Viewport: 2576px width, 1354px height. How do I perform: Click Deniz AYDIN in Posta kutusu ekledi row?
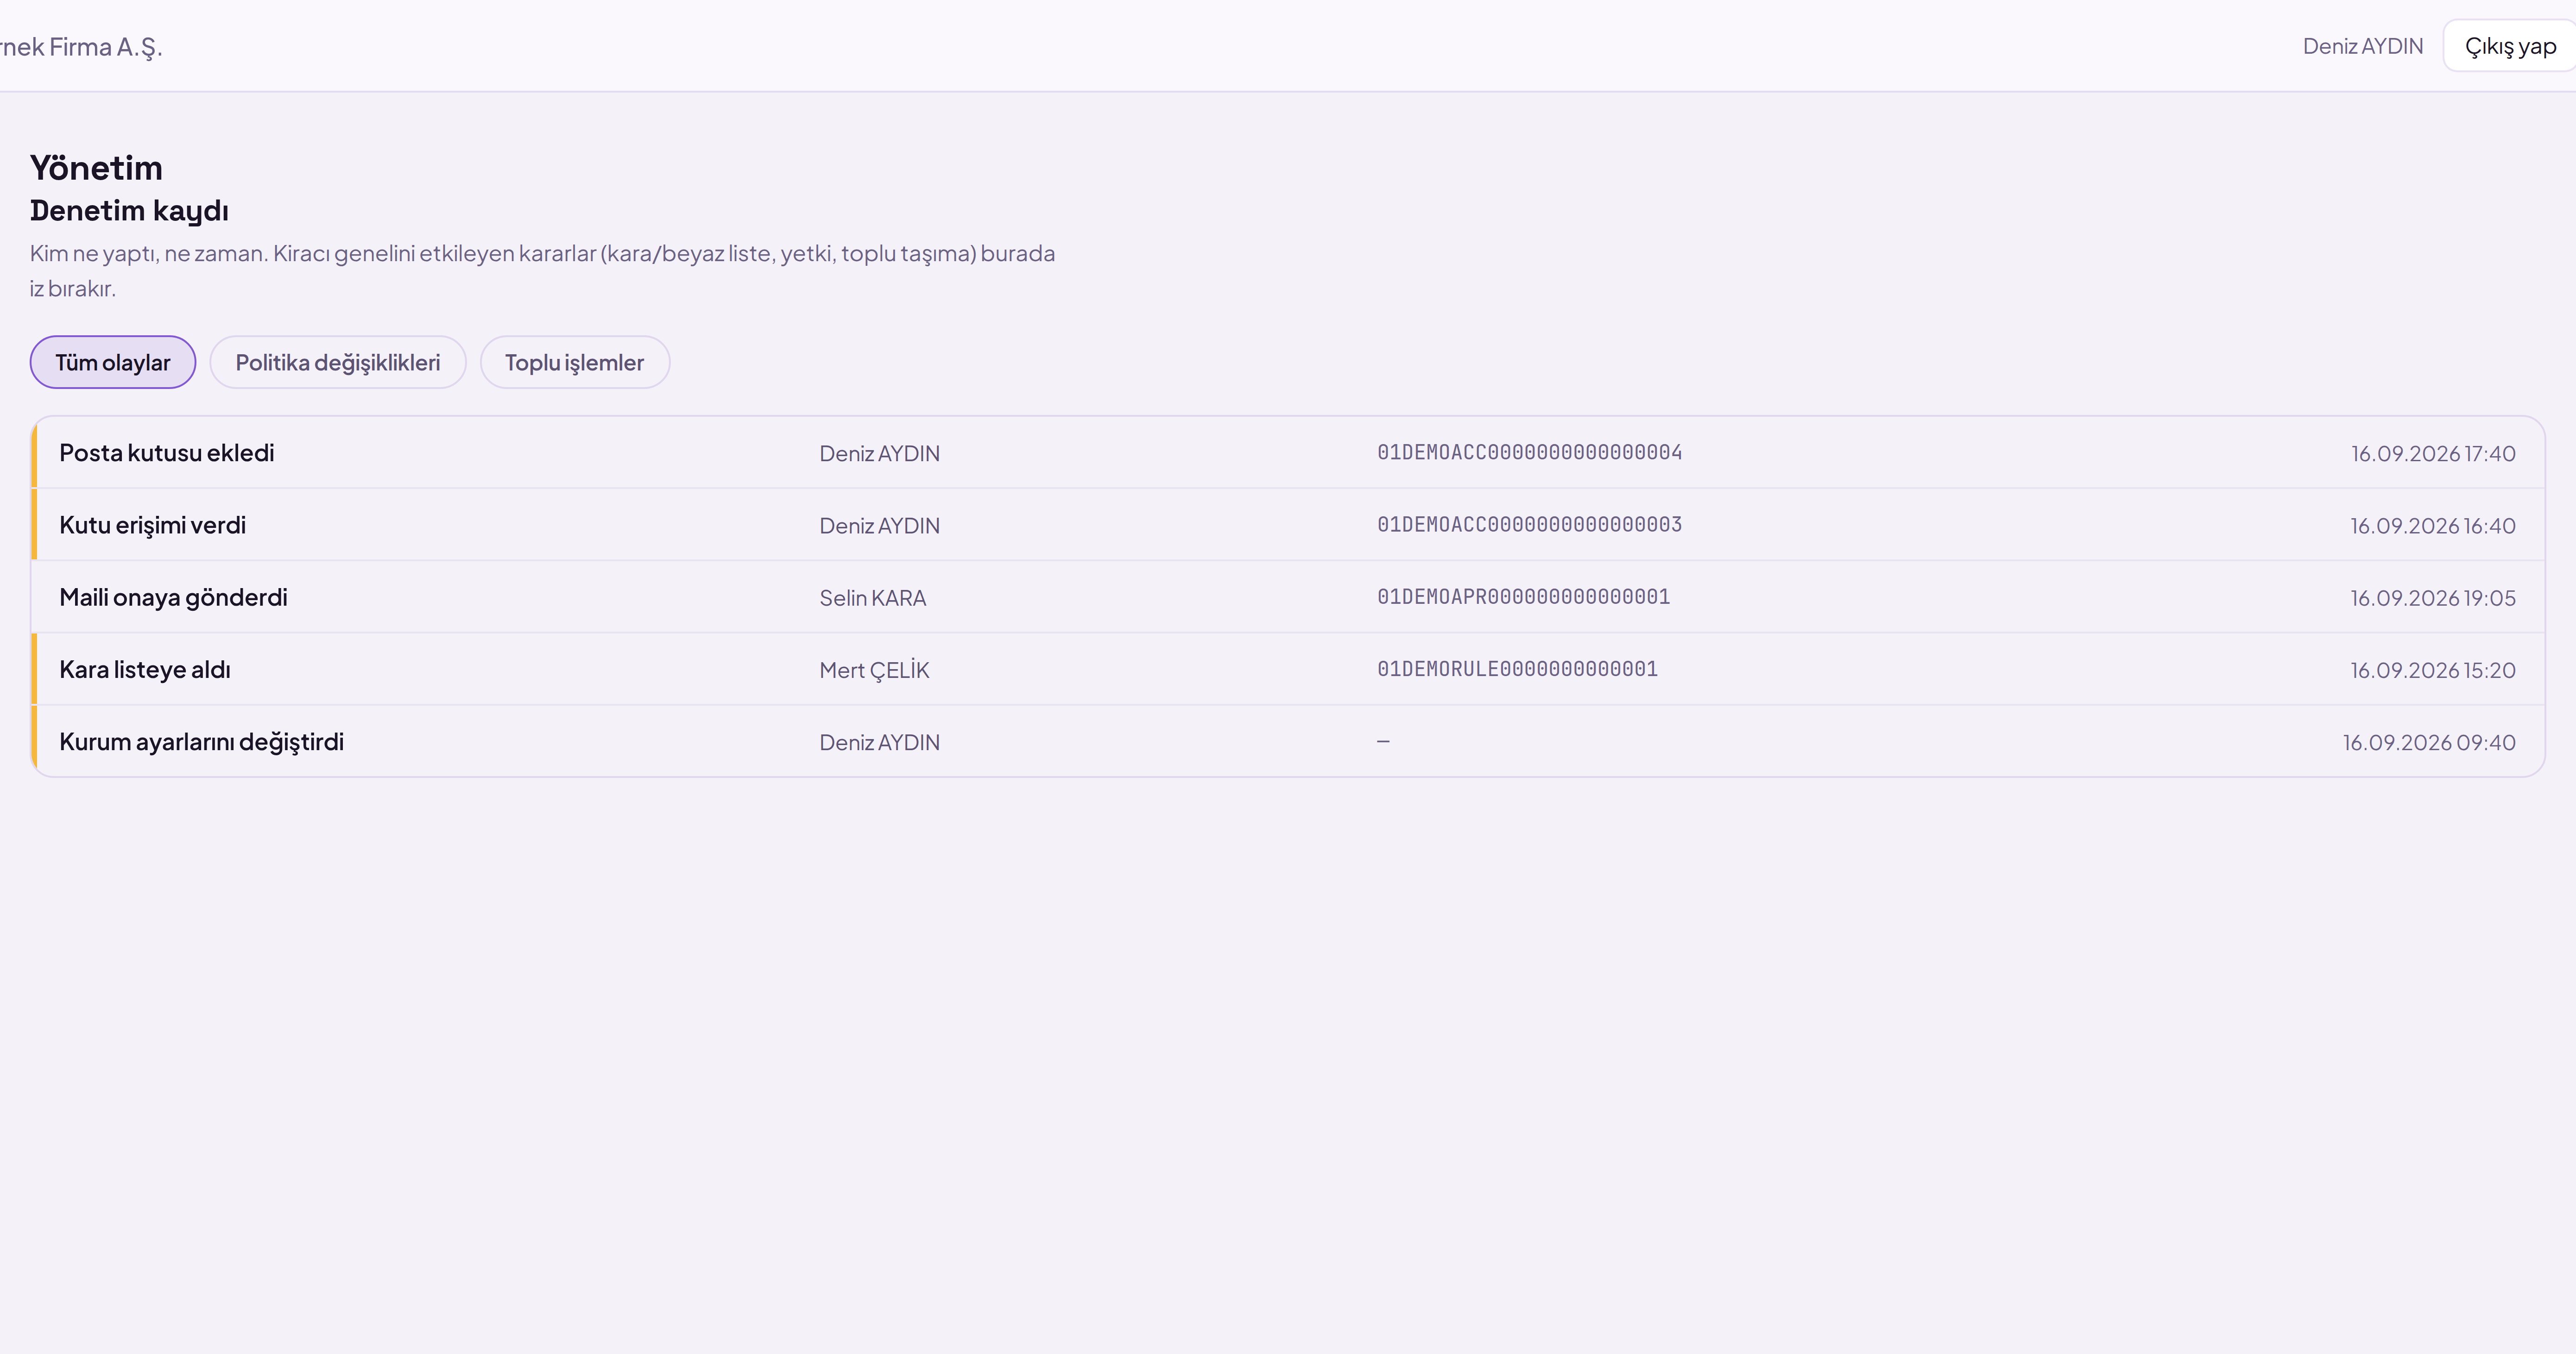pos(879,454)
